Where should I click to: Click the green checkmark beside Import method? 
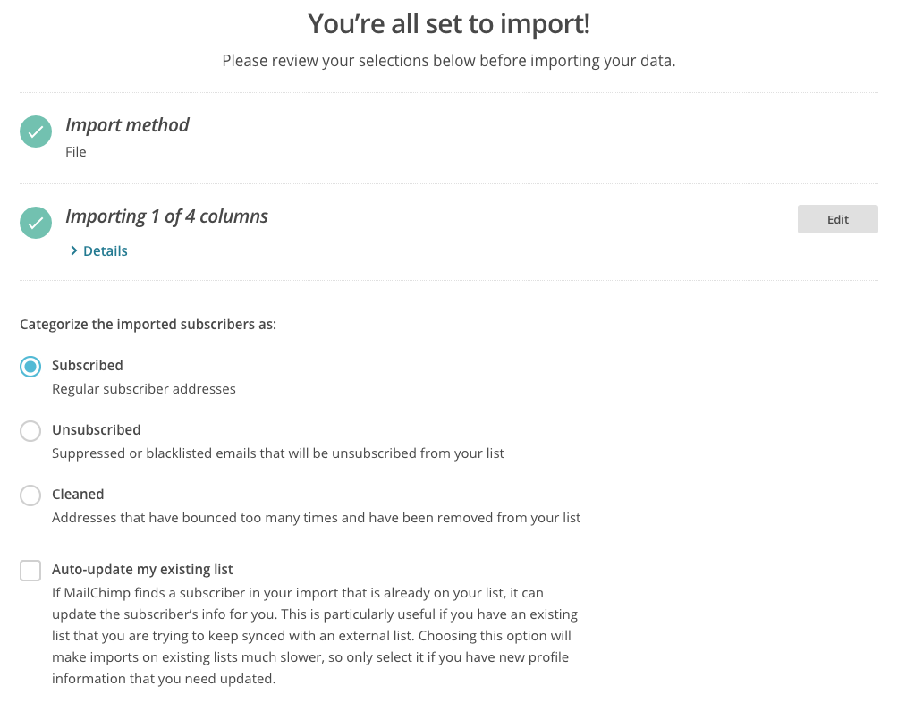[x=36, y=132]
